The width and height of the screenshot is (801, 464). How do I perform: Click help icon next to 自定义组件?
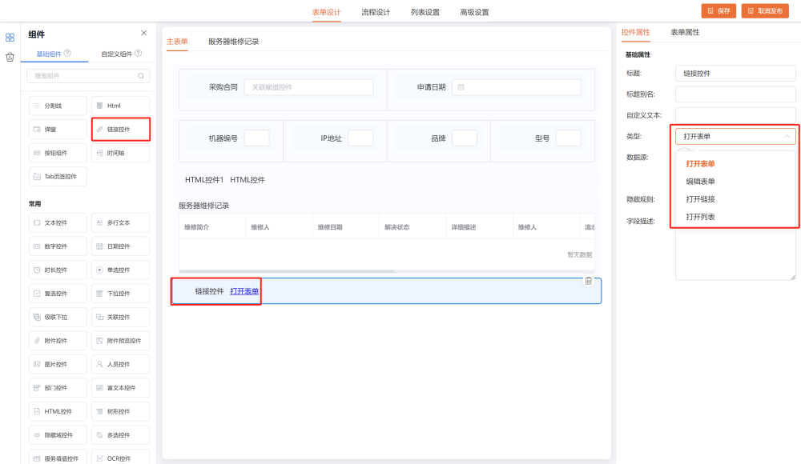click(x=138, y=54)
